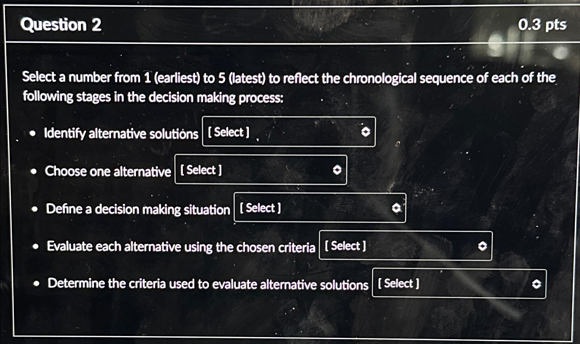Click the chevron icon on Evaluate each alternative dropdown
Image resolution: width=580 pixels, height=344 pixels.
pyautogui.click(x=482, y=246)
